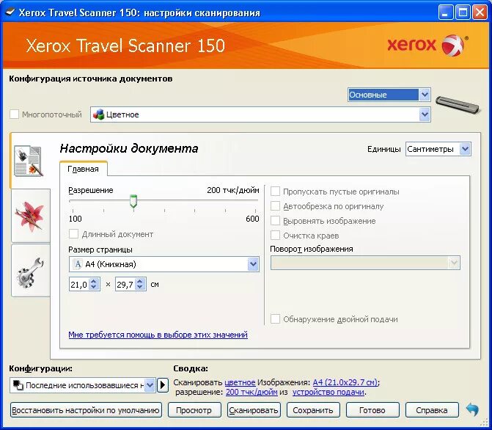Open the driver configuration wrench and gear tab
The image size is (492, 430).
[x=30, y=272]
